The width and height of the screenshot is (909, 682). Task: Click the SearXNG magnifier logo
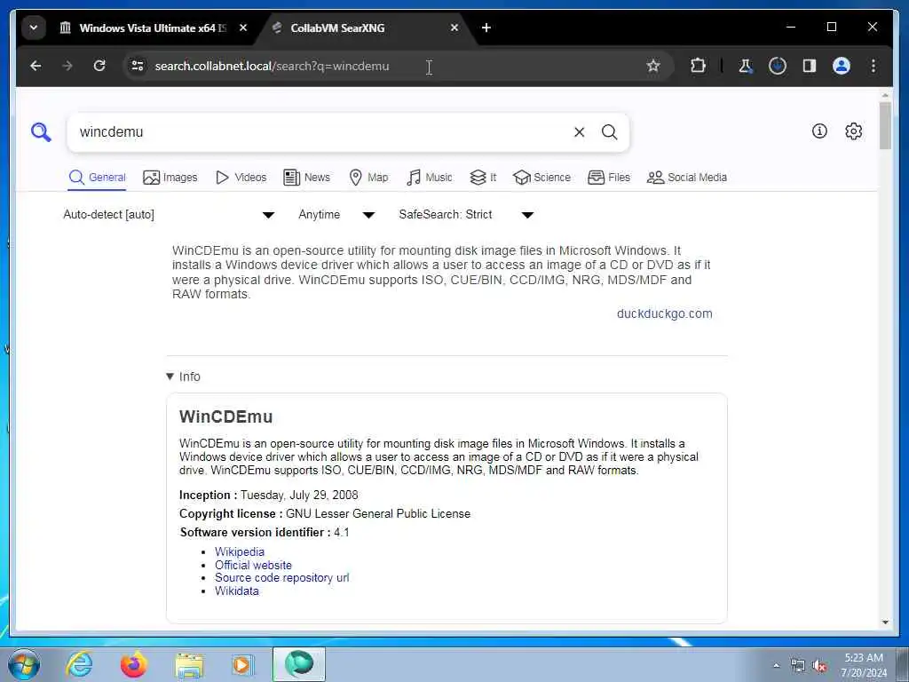pyautogui.click(x=41, y=132)
